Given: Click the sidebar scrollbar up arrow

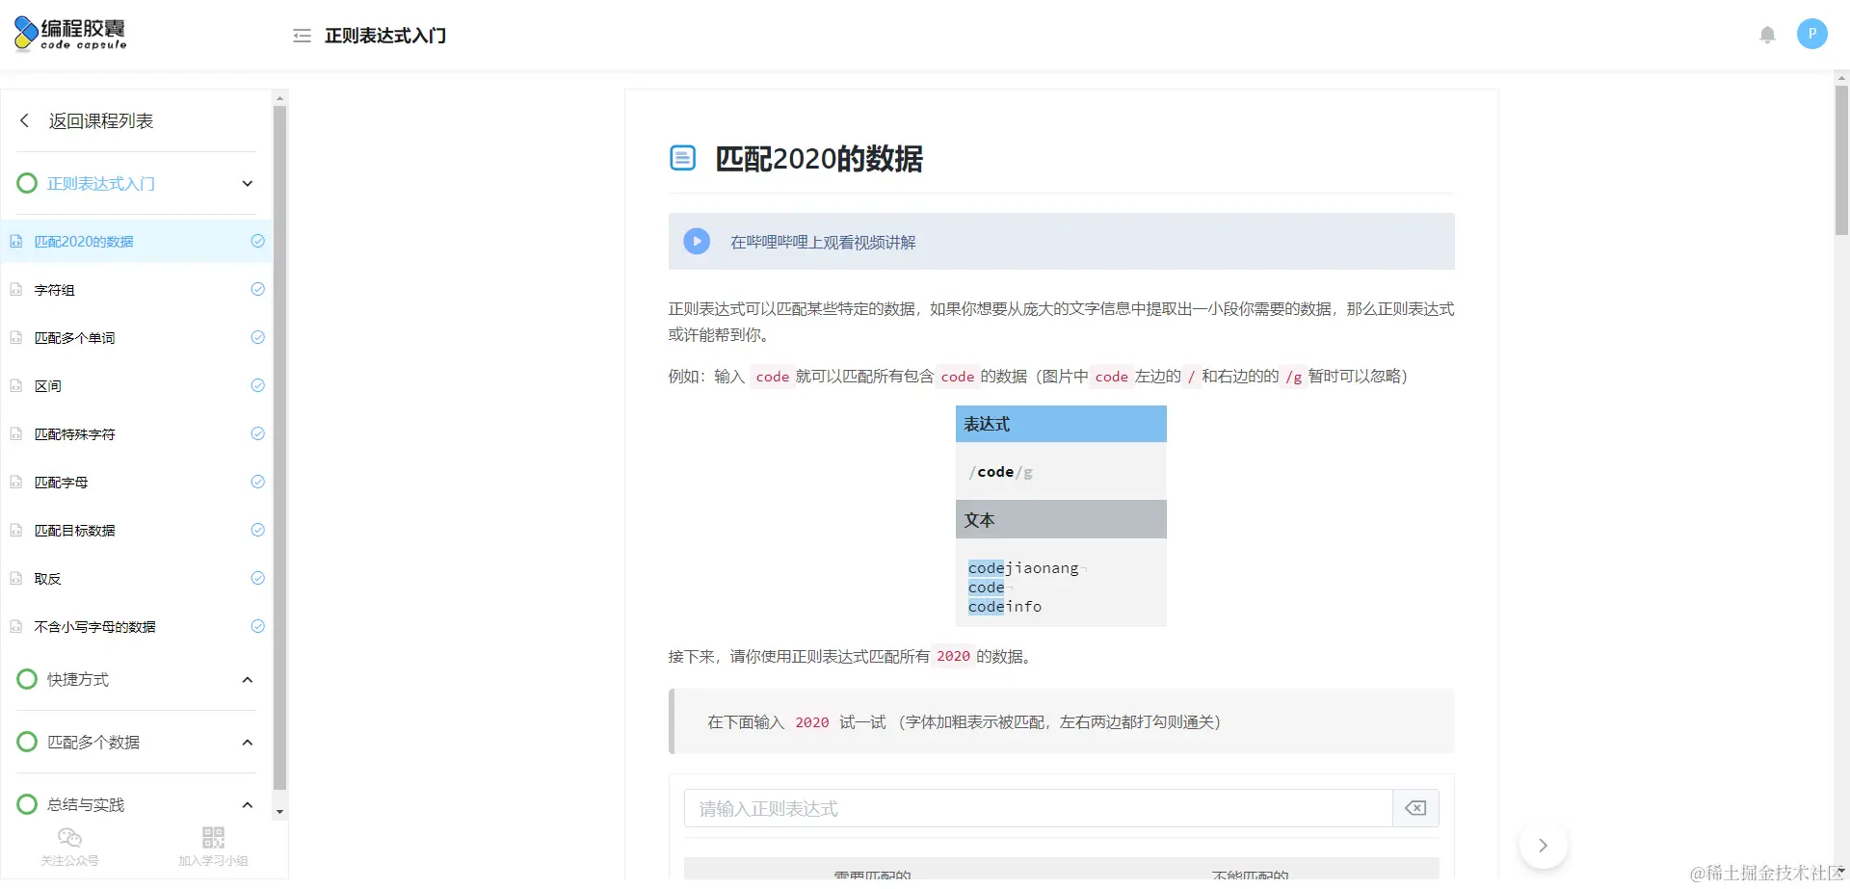Looking at the screenshot, I should tap(279, 97).
